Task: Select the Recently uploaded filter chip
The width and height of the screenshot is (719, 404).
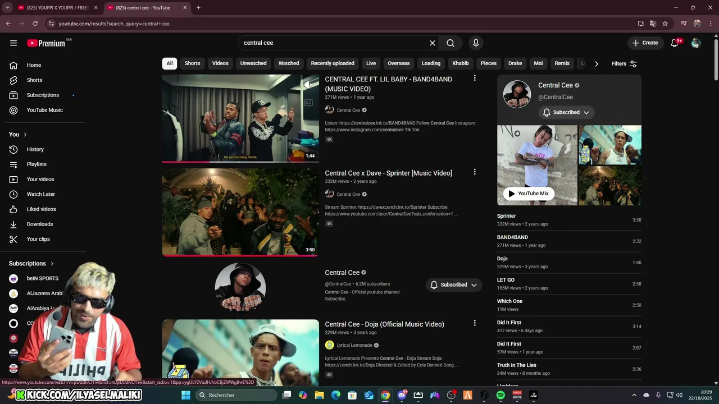Action: click(333, 63)
